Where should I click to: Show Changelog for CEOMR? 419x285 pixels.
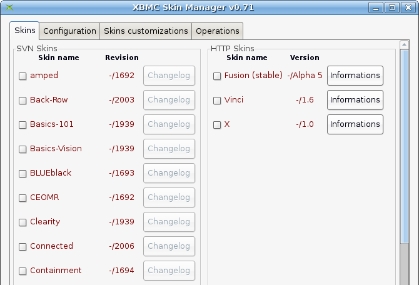169,197
